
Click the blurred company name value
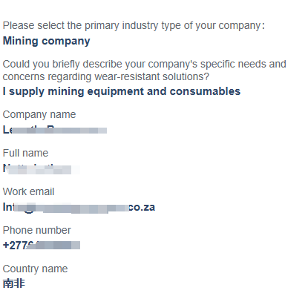tap(55, 130)
